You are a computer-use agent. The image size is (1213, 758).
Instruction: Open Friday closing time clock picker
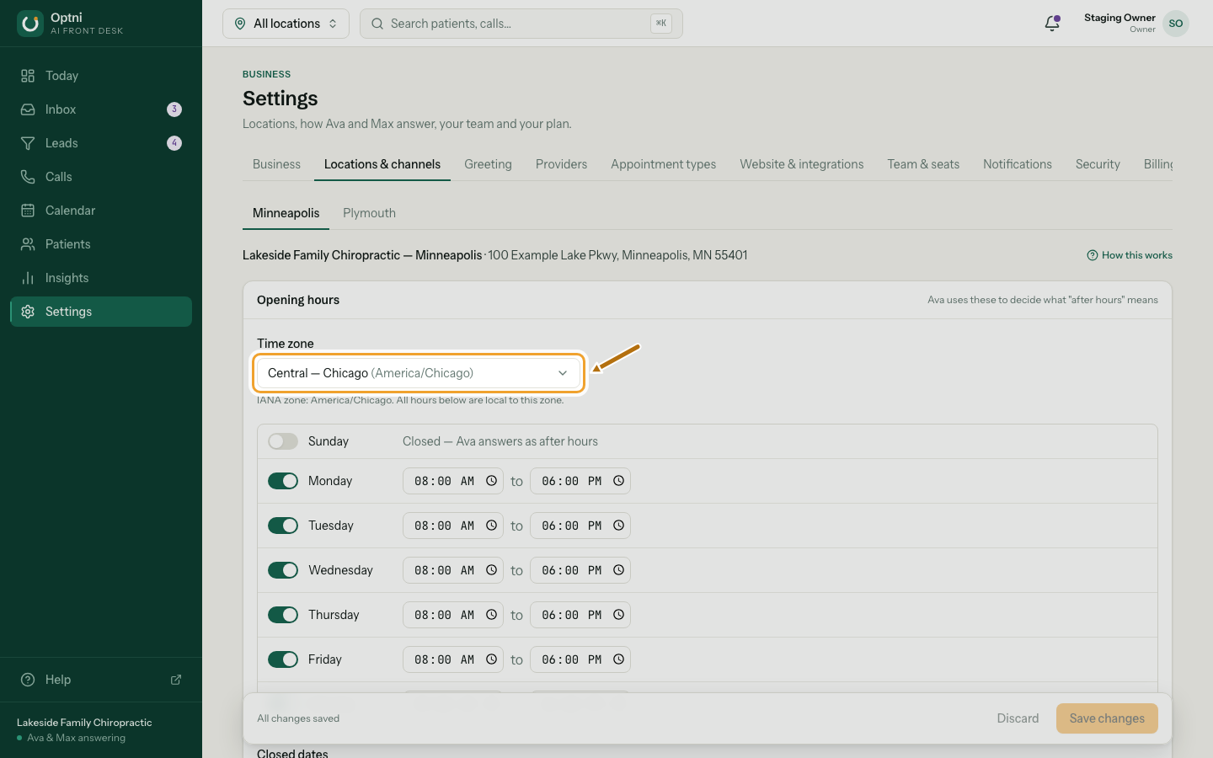pyautogui.click(x=618, y=659)
